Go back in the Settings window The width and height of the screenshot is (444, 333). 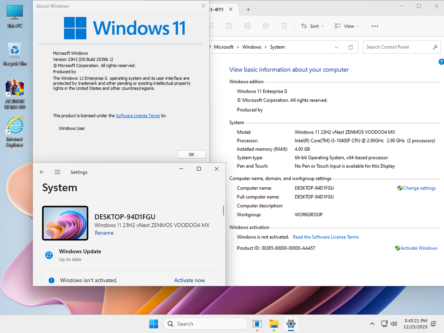click(x=42, y=172)
